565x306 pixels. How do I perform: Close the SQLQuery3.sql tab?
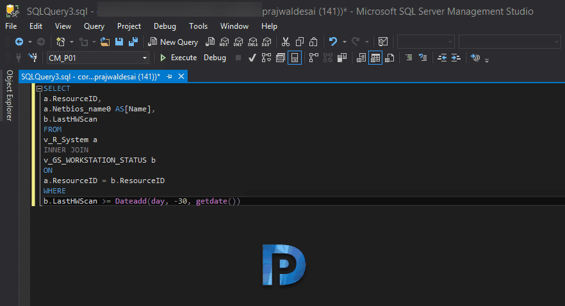click(x=181, y=76)
